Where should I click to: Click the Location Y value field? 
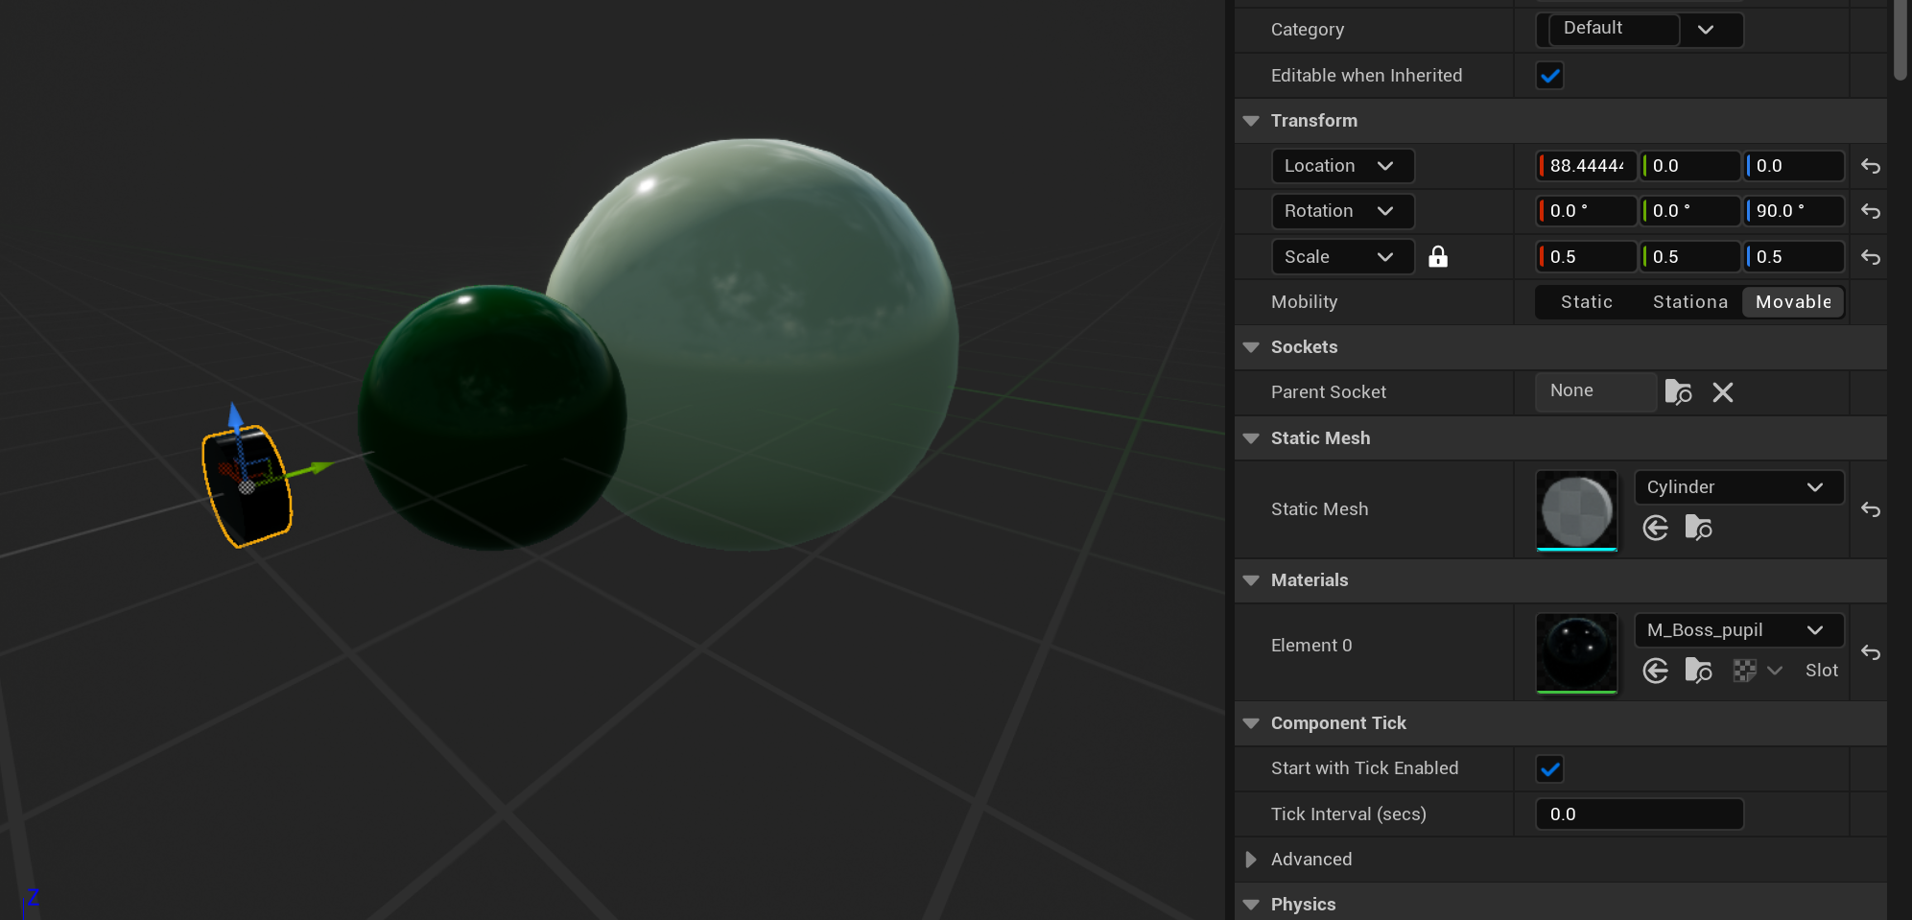point(1690,166)
